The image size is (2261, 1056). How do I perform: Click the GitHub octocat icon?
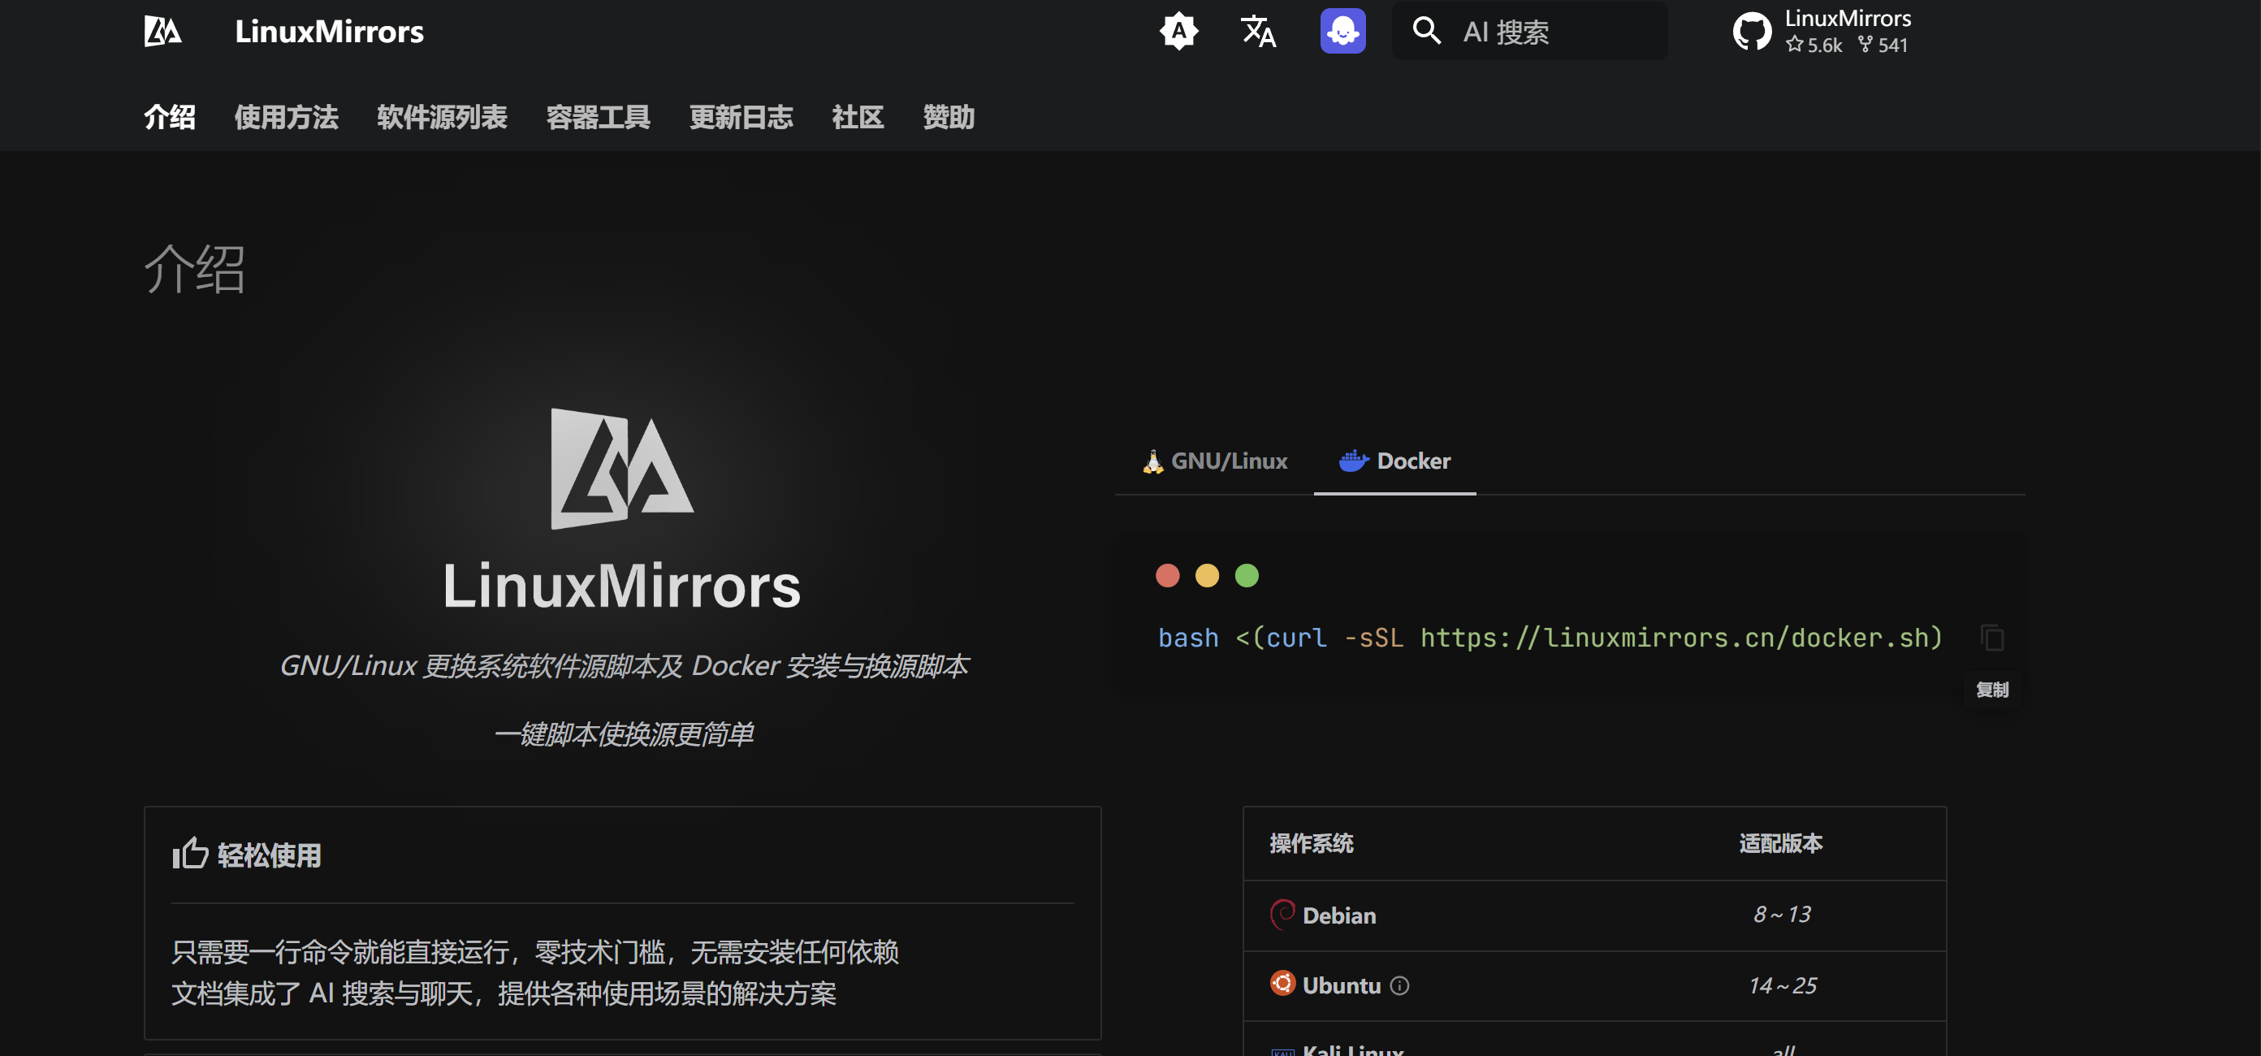[1752, 32]
